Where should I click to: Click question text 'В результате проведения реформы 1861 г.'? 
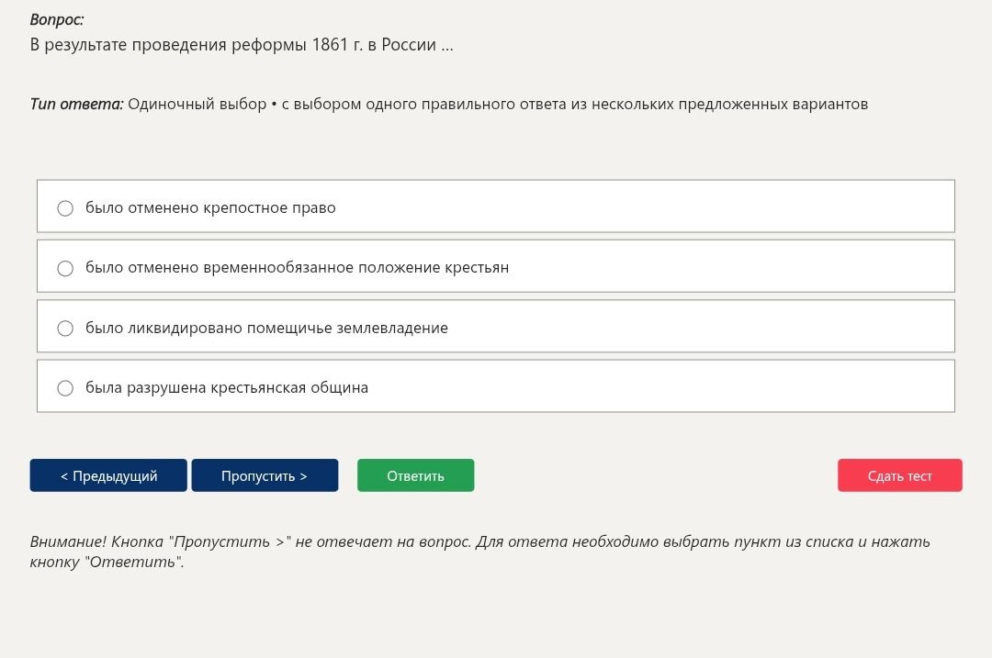coord(197,45)
